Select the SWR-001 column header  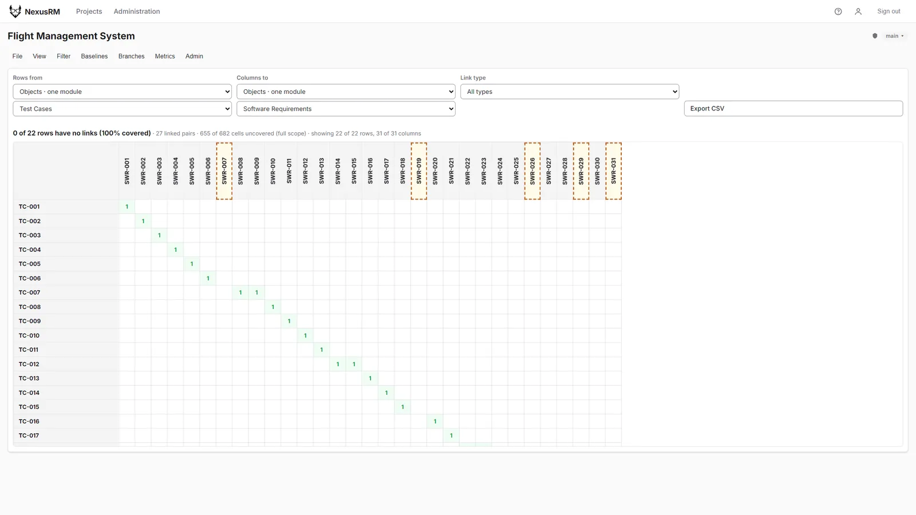pos(127,171)
